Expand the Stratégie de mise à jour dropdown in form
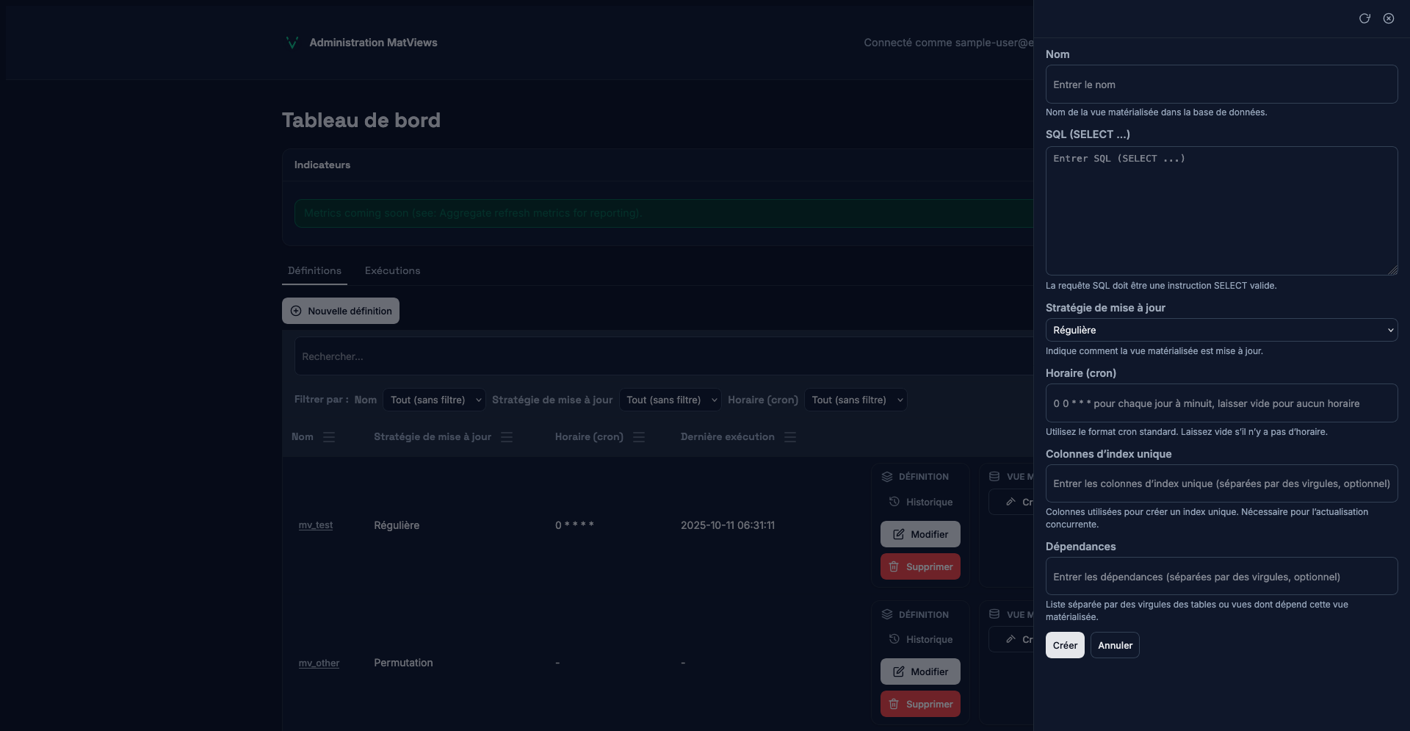This screenshot has width=1410, height=731. [1221, 330]
